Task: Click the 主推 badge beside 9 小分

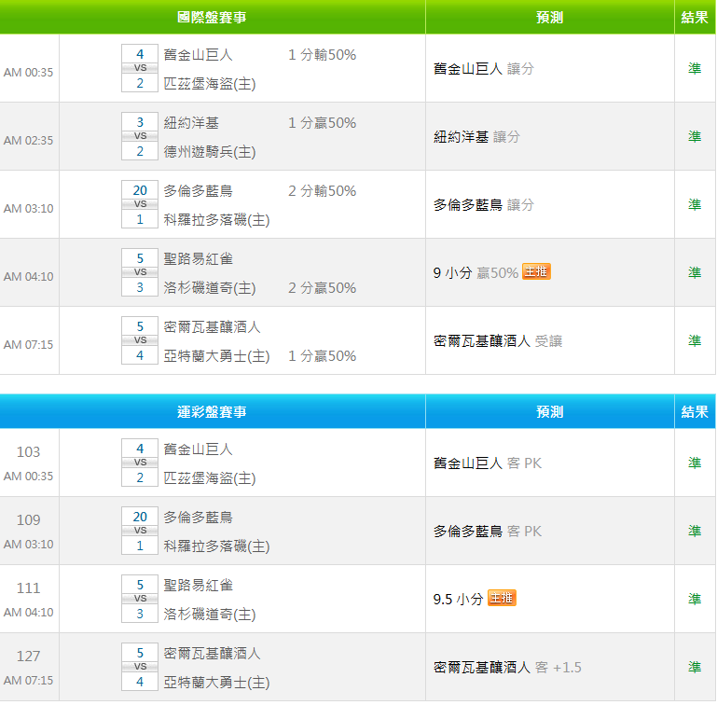Action: pos(536,271)
